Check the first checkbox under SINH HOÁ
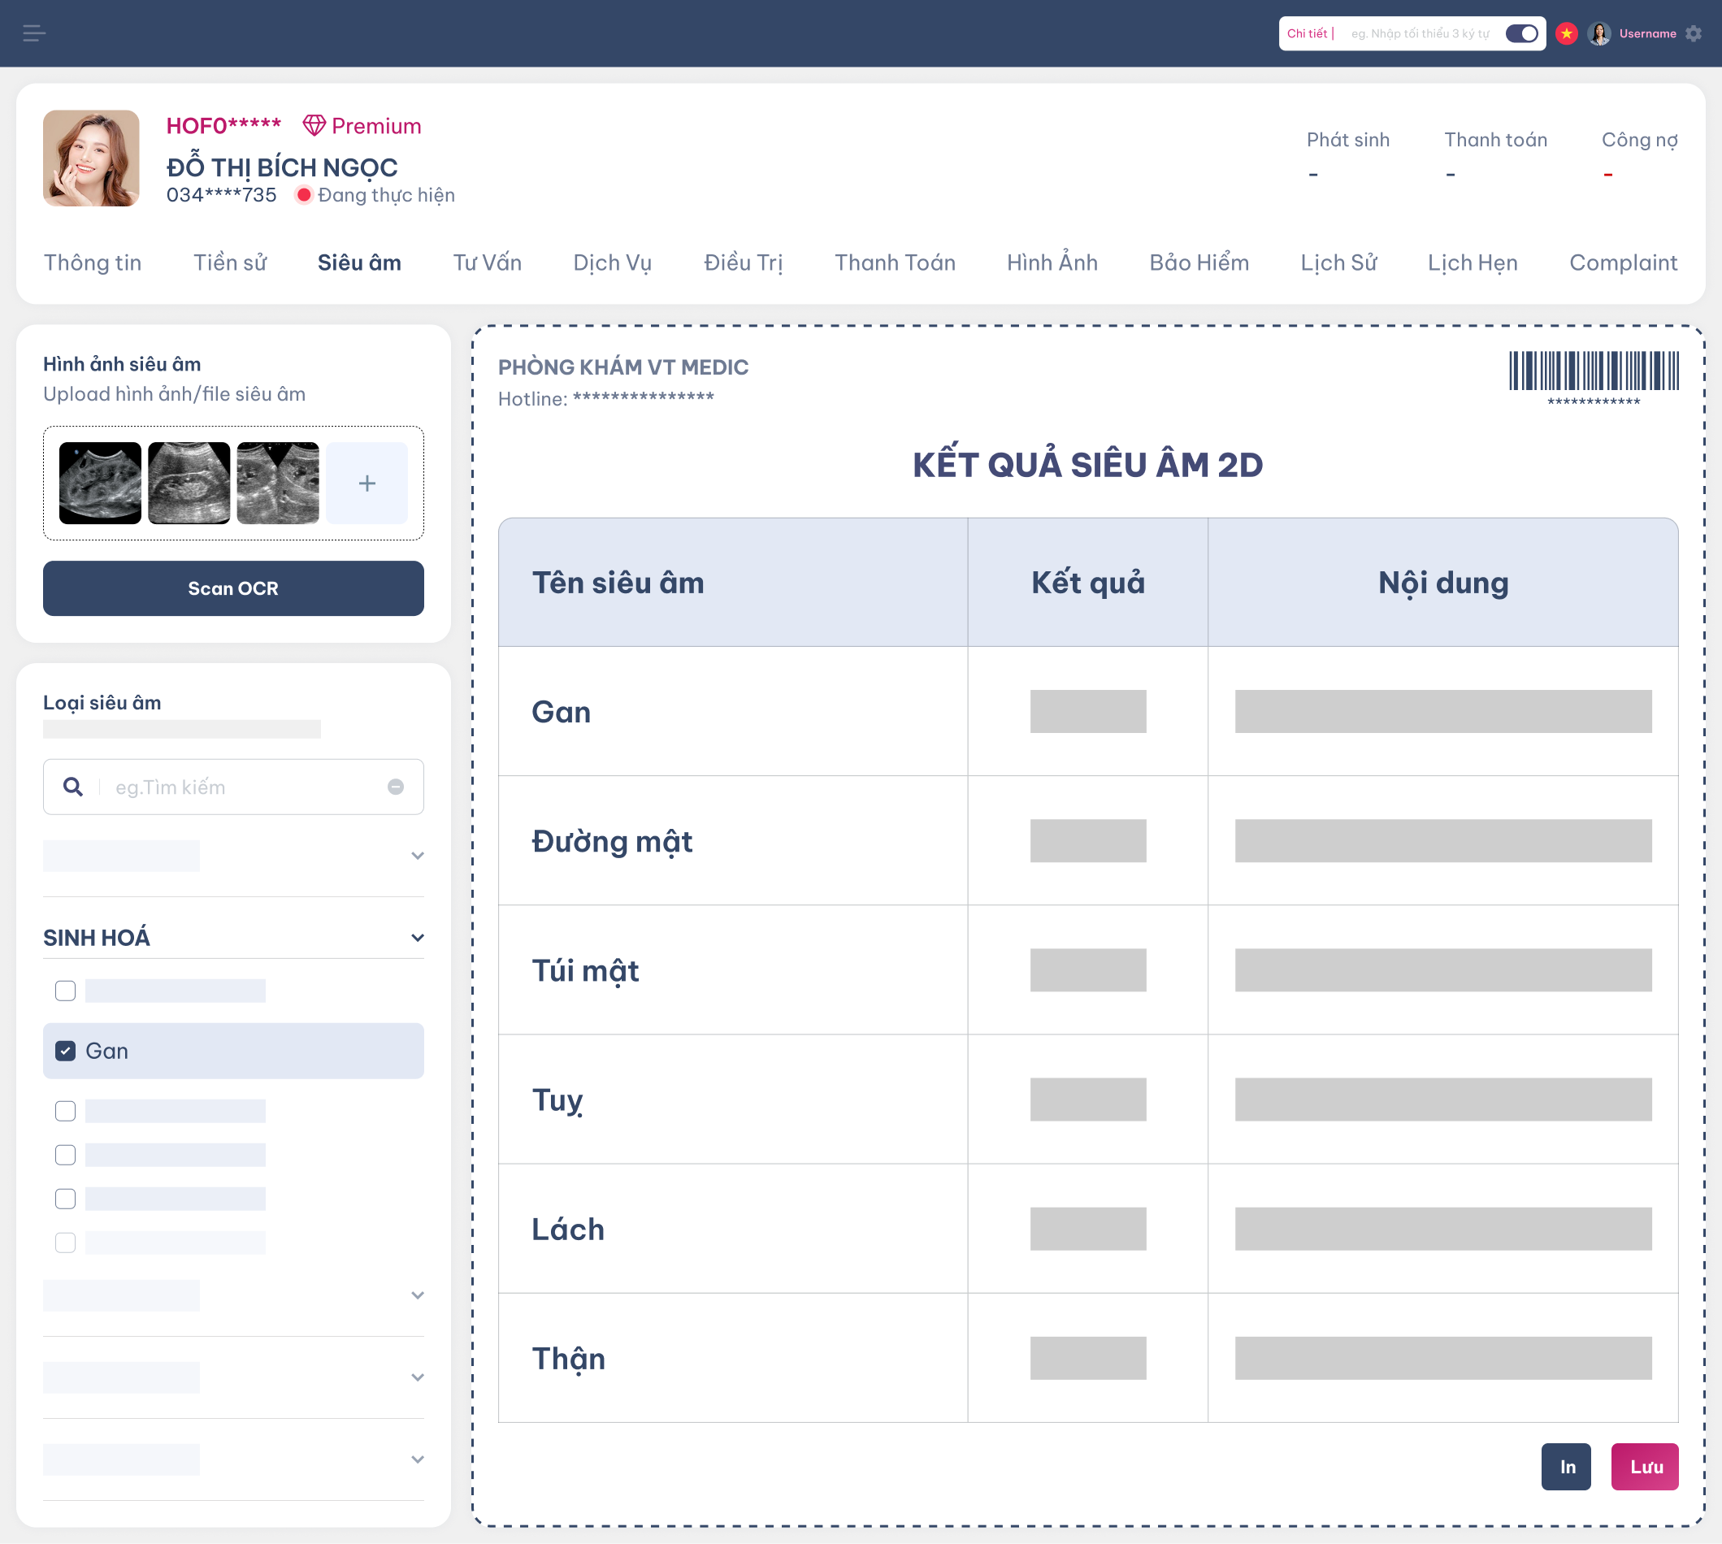The height and width of the screenshot is (1544, 1722). click(65, 990)
